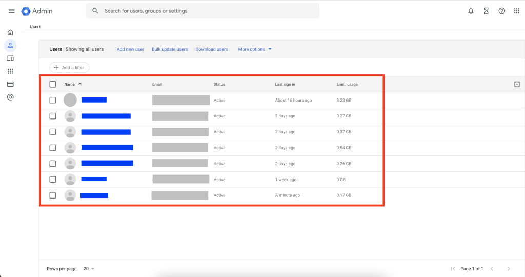525x277 pixels.
Task: Open the Rows per page dropdown
Action: (x=89, y=269)
